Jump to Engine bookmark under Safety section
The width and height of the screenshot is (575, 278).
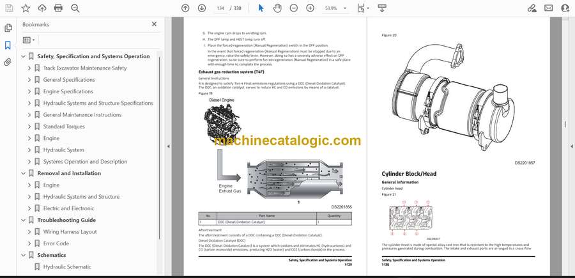pos(51,138)
